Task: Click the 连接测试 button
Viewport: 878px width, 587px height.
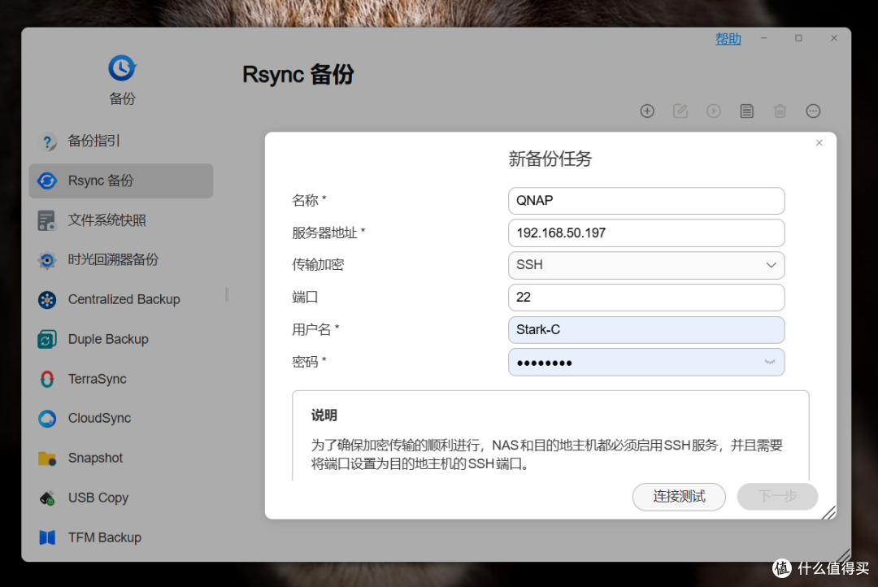Action: [679, 496]
